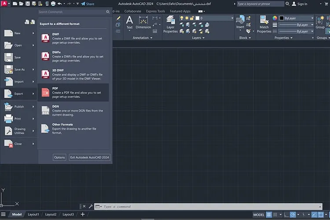Image resolution: width=330 pixels, height=220 pixels.
Task: Toggle the grid display in status bar
Action: point(269,215)
